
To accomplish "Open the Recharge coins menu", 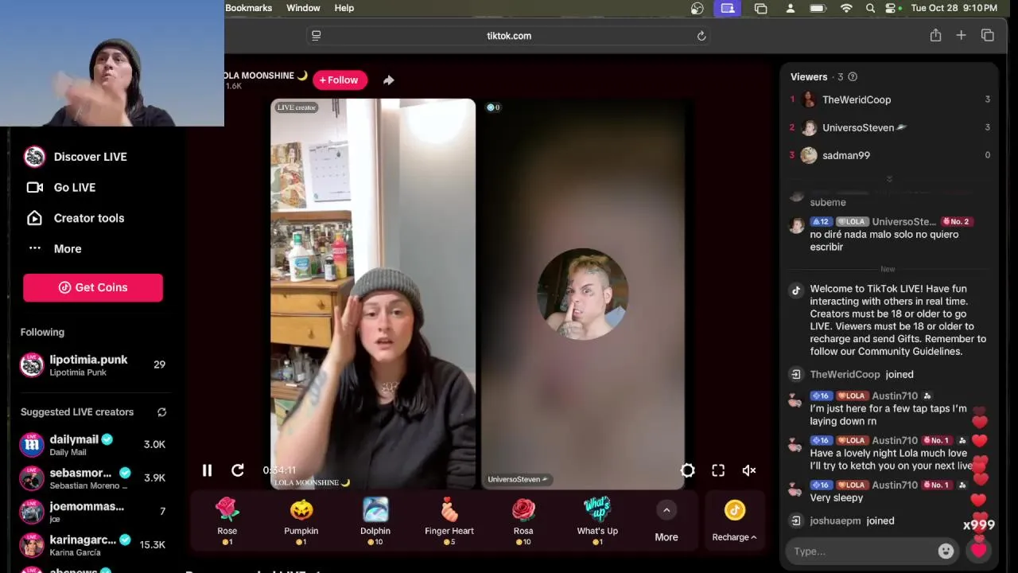I will pyautogui.click(x=734, y=522).
